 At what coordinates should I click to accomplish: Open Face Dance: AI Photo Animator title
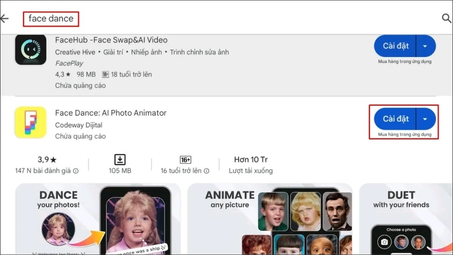coord(111,113)
